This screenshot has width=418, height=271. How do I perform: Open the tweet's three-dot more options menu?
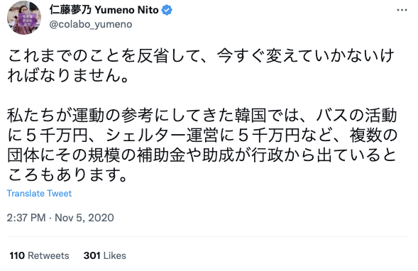[402, 10]
